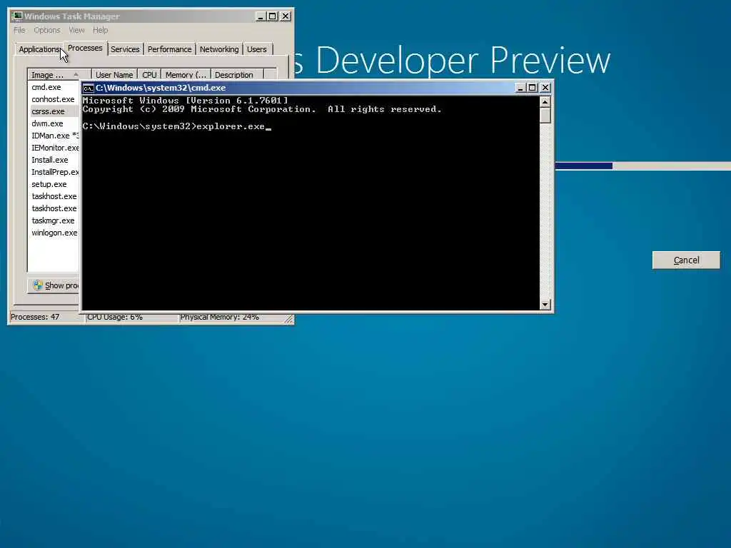Click the installer progress bar
Image resolution: width=731 pixels, height=548 pixels.
pyautogui.click(x=643, y=166)
